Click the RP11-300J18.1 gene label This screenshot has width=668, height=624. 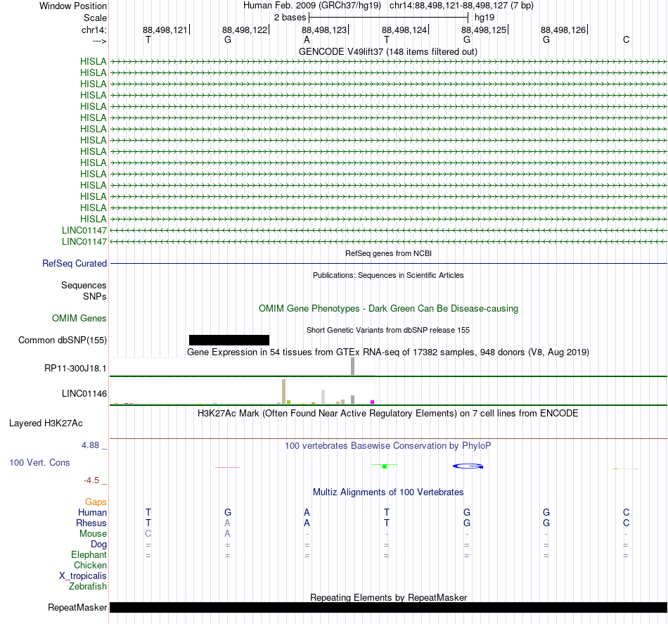click(75, 368)
